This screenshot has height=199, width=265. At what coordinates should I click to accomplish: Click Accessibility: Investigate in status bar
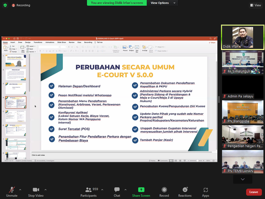click(x=44, y=161)
